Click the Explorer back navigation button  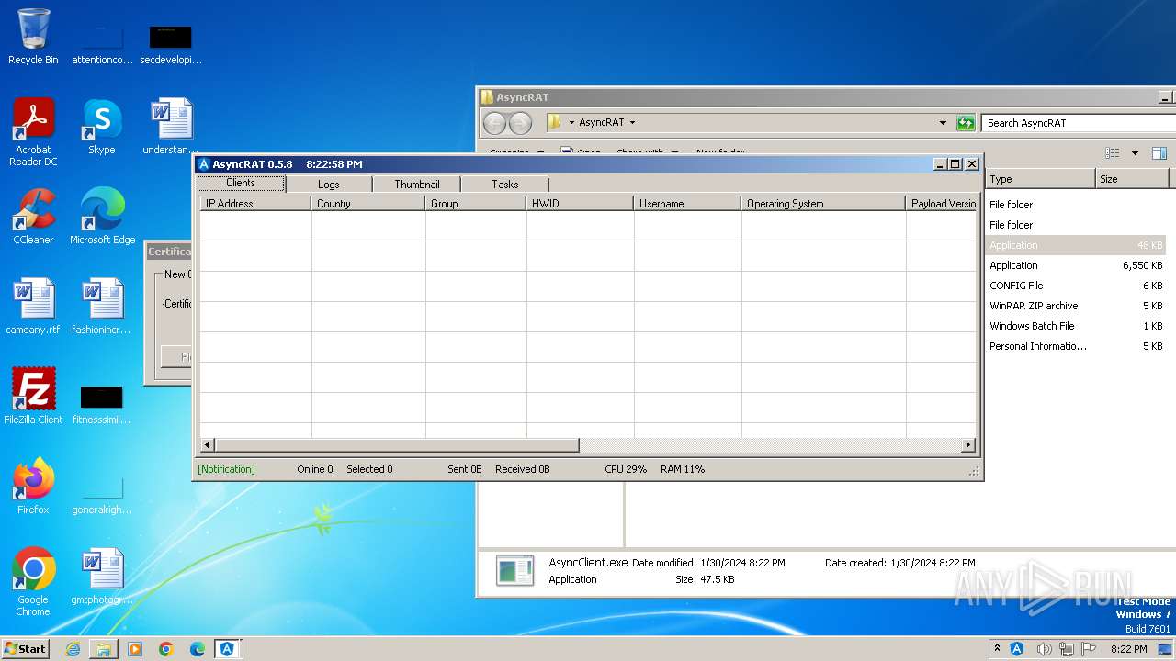pos(494,123)
